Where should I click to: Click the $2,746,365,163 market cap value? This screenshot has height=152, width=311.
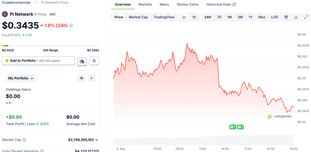(81, 140)
